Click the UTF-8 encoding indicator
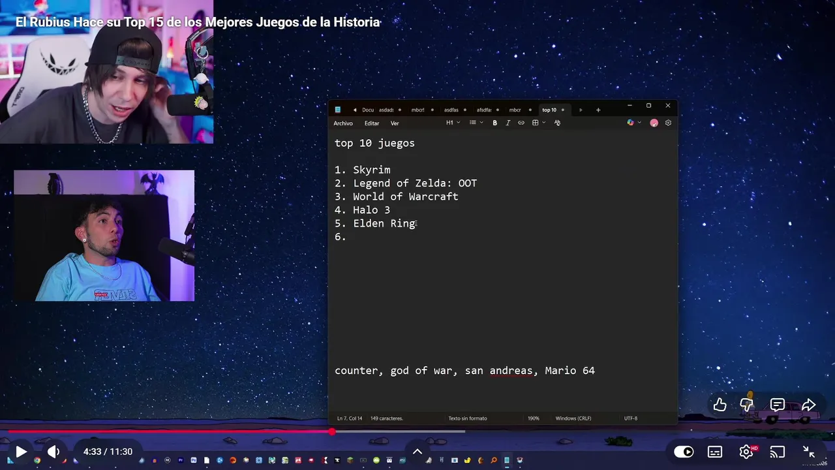 point(630,418)
